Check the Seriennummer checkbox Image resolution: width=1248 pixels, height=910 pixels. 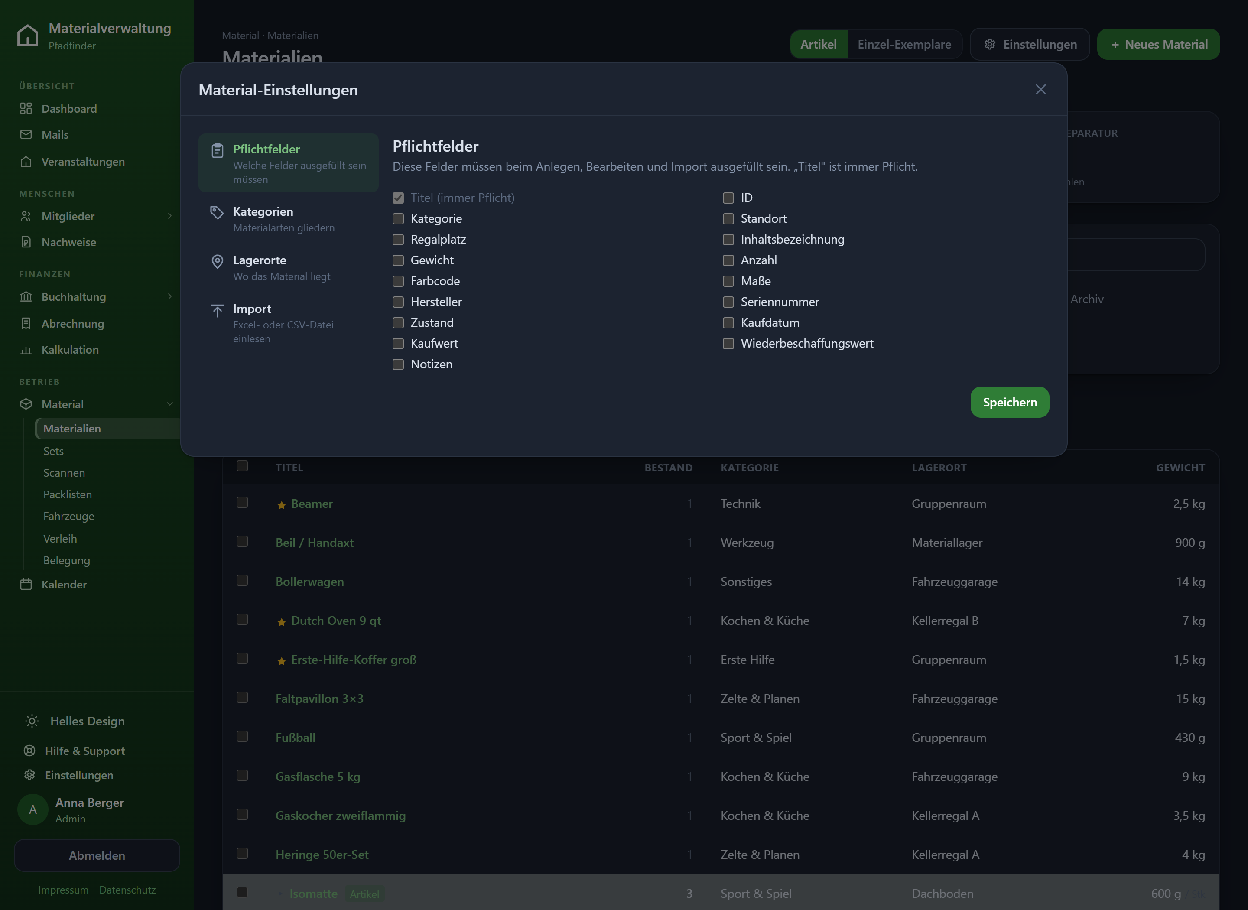pyautogui.click(x=728, y=302)
